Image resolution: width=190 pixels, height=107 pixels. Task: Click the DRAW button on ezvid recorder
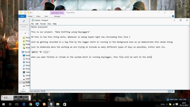pyautogui.click(x=26, y=98)
